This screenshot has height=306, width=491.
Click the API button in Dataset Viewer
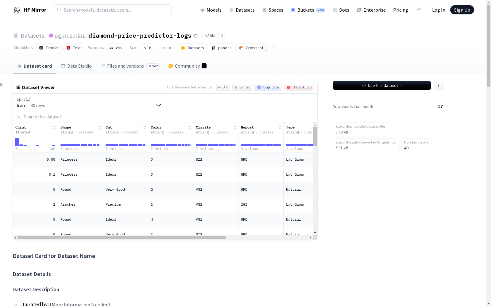pos(223,87)
